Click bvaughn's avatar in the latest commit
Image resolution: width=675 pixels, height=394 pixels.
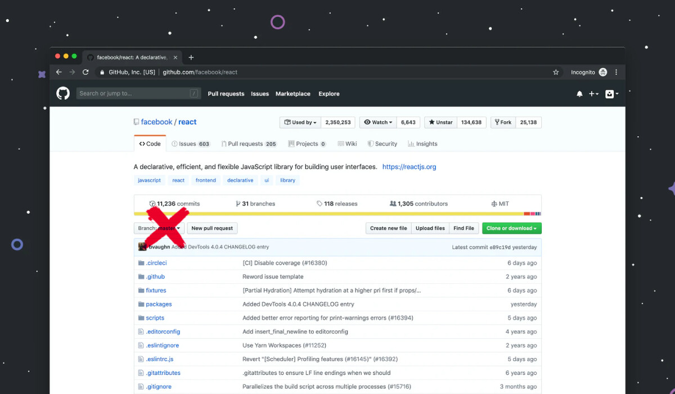point(142,247)
